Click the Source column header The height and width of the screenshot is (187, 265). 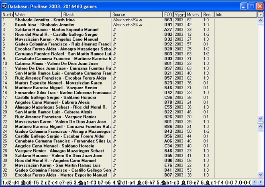[x=137, y=14]
